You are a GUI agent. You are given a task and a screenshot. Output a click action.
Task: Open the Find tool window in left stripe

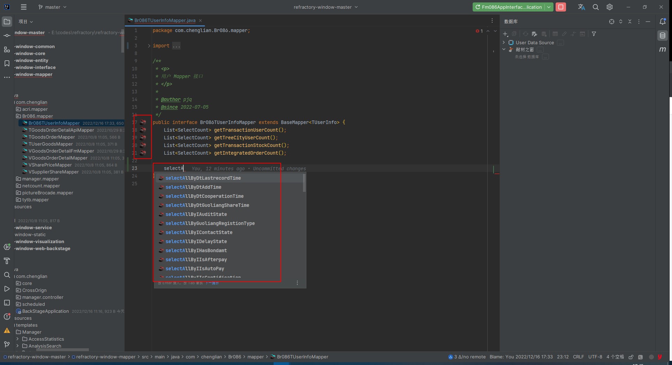click(7, 275)
